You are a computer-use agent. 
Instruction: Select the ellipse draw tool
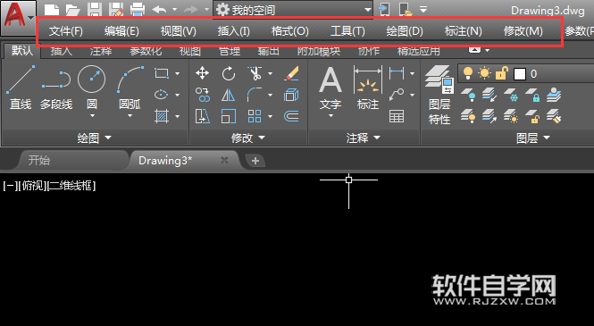coord(162,95)
